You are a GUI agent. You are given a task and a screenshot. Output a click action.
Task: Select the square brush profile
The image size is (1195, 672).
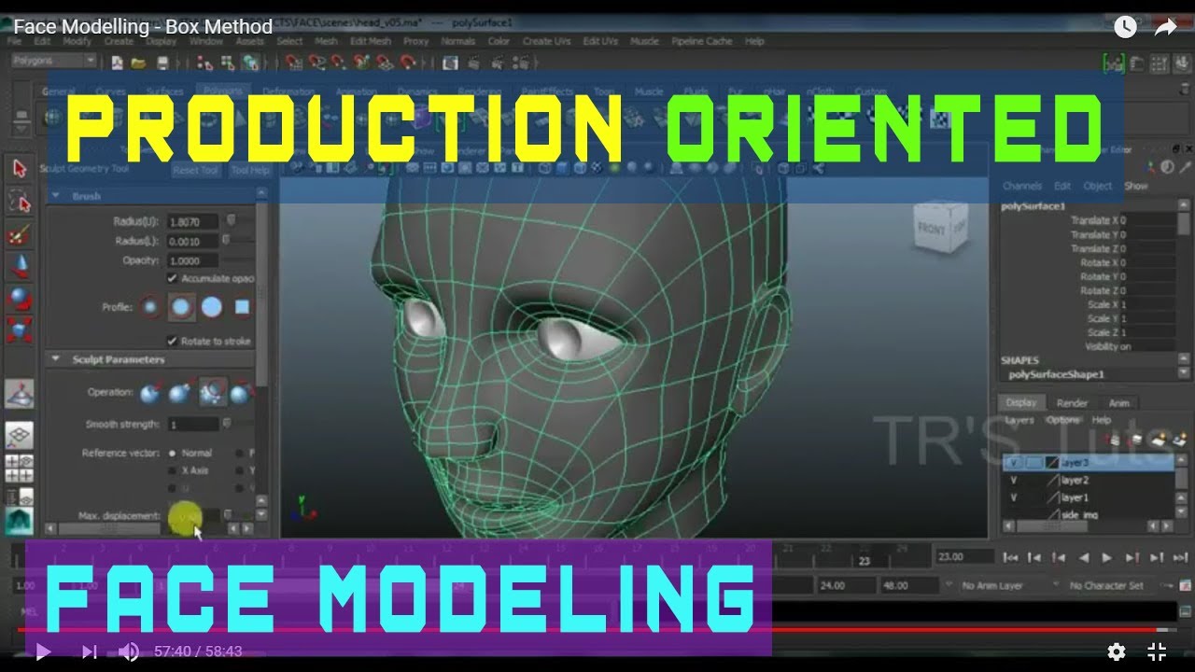pos(242,307)
